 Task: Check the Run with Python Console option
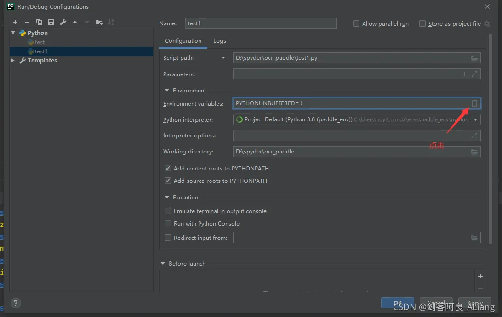[168, 224]
